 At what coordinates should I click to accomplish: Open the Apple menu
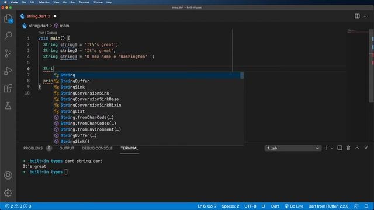(5, 2)
